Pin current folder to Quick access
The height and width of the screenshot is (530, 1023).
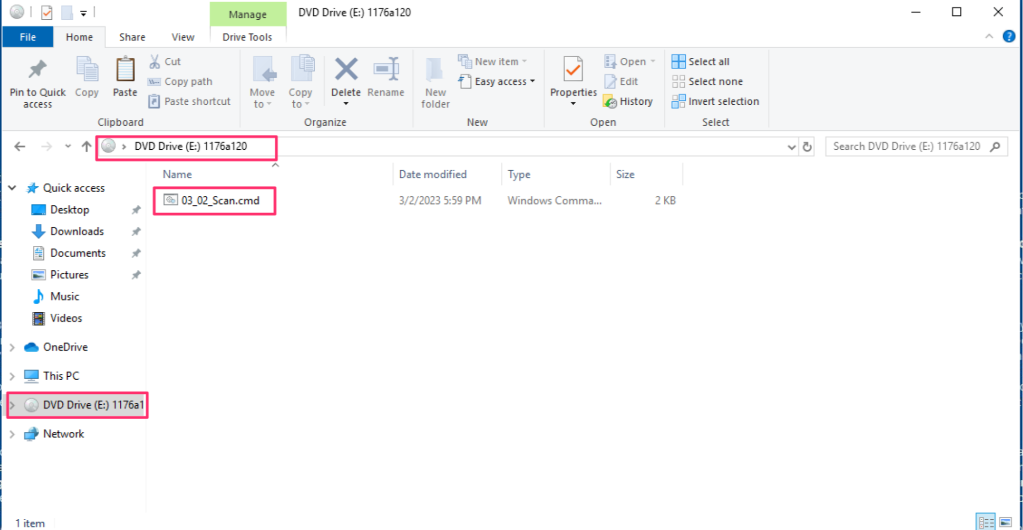[37, 81]
